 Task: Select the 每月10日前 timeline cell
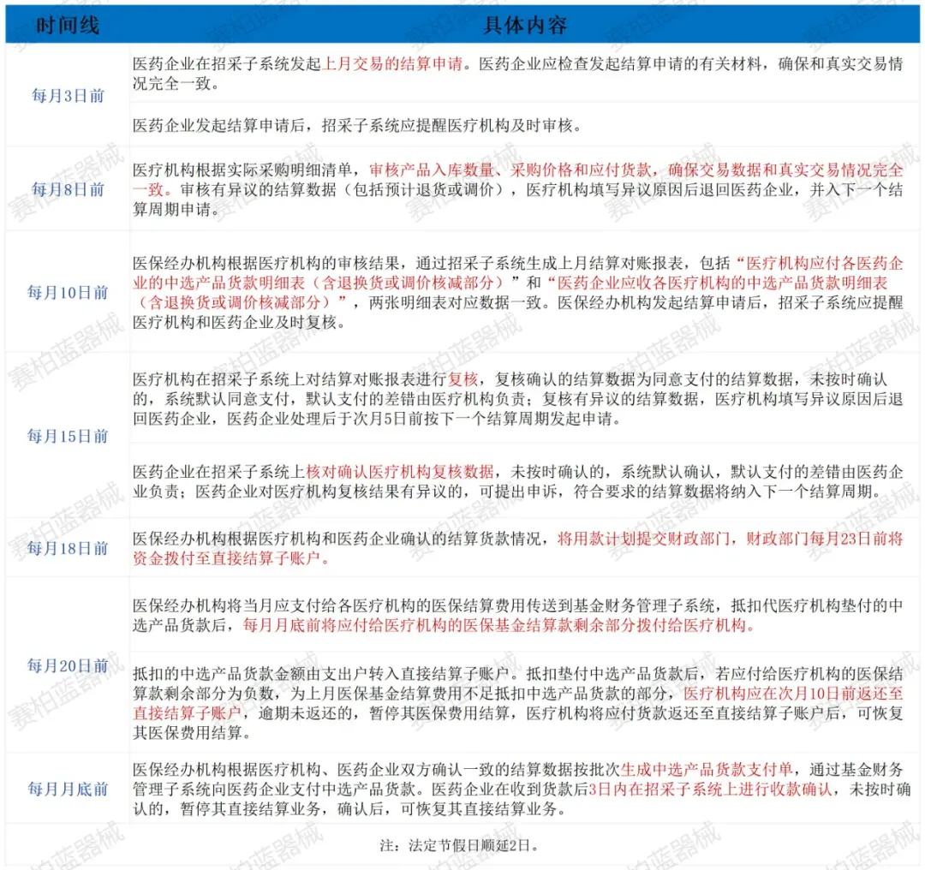point(68,293)
